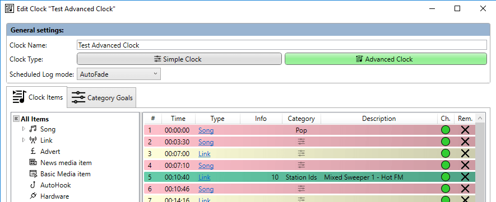Open the Category Goals tab
The height and width of the screenshot is (202, 496).
point(101,98)
